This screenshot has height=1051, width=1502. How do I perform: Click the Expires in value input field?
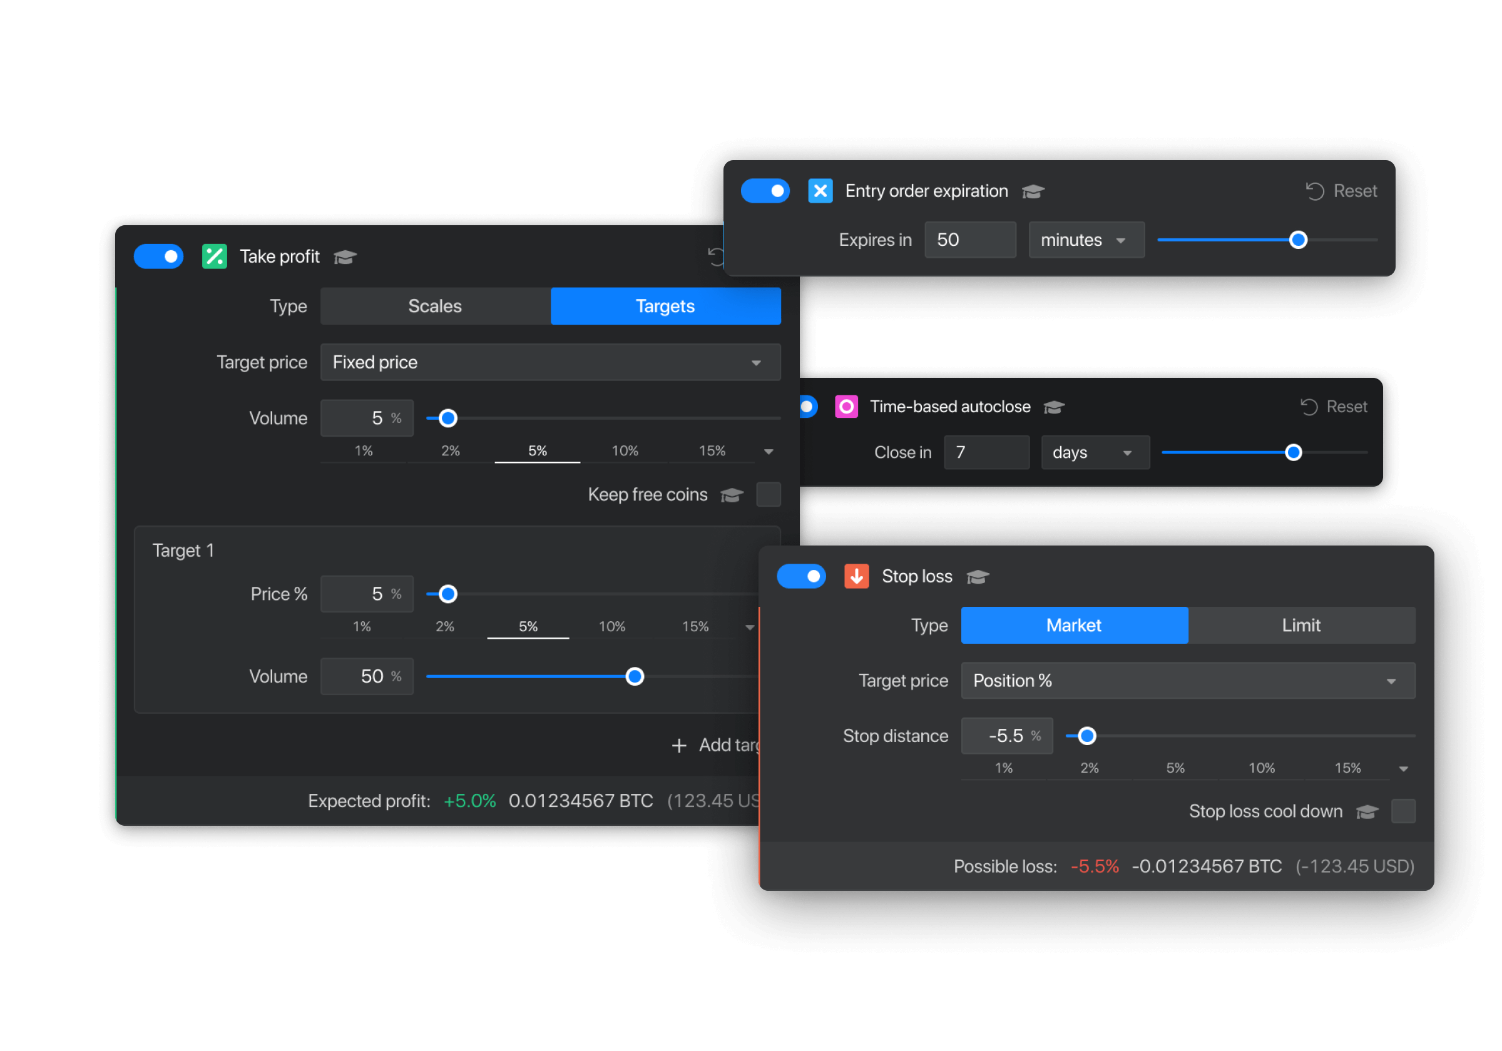[969, 240]
